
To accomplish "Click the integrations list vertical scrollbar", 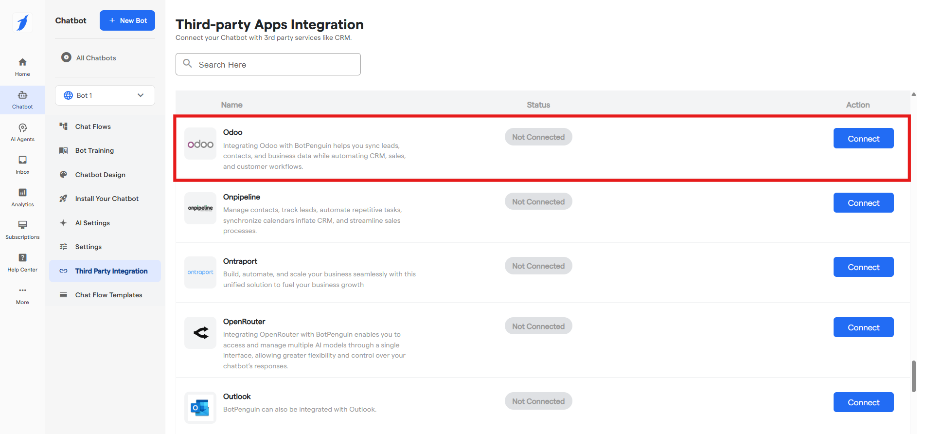I will [x=914, y=376].
